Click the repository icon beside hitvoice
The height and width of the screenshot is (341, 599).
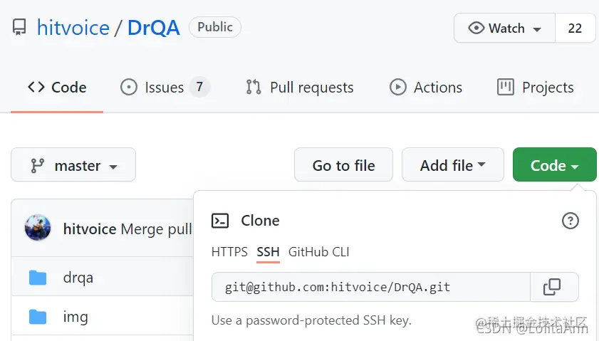(x=19, y=28)
